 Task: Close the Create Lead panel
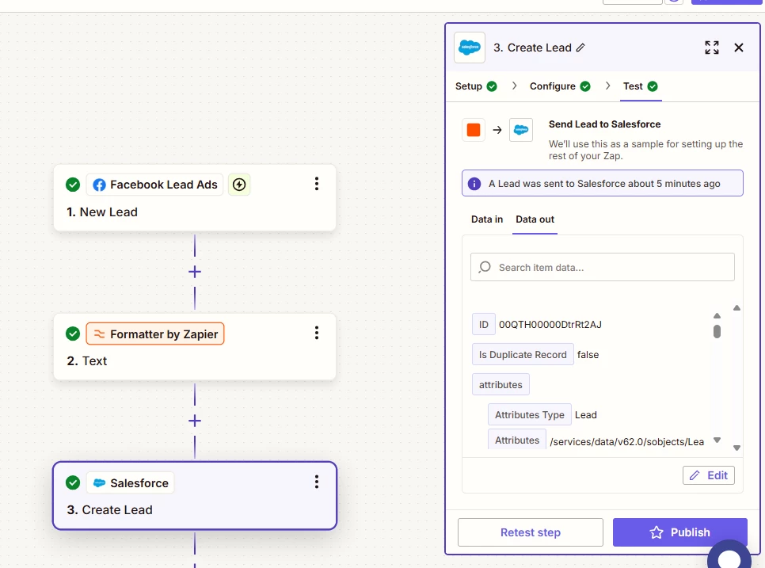[739, 48]
